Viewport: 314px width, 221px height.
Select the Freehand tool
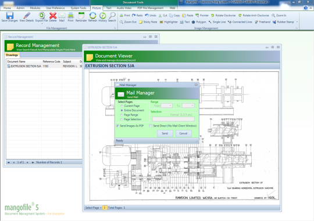(x=262, y=22)
